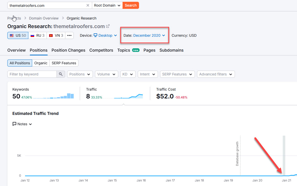297x186 pixels.
Task: Expand KD filter dropdown
Action: pos(128,74)
